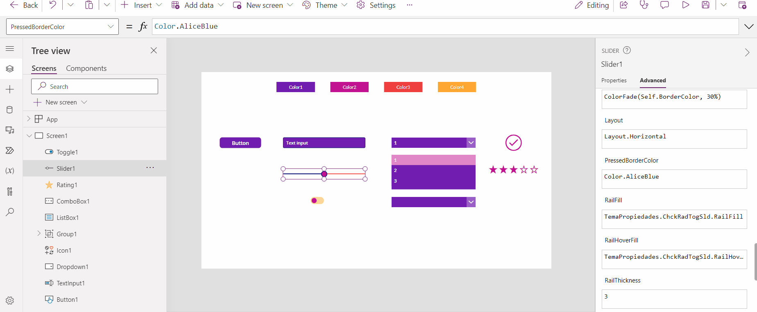Click the slider handle on the canvas
The width and height of the screenshot is (757, 312).
pos(324,174)
